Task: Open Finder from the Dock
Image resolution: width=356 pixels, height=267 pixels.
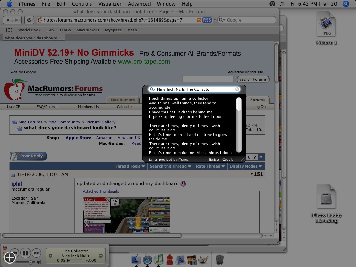Action: coord(136,259)
